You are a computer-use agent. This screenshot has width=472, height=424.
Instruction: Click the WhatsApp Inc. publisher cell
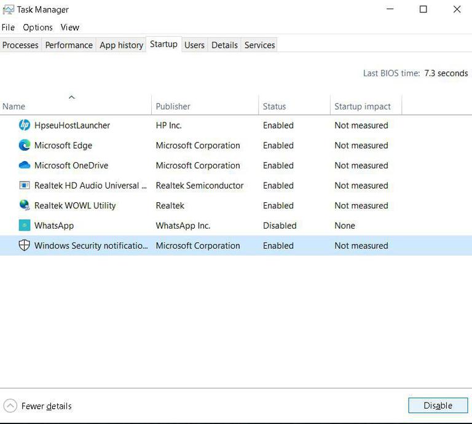tap(183, 226)
